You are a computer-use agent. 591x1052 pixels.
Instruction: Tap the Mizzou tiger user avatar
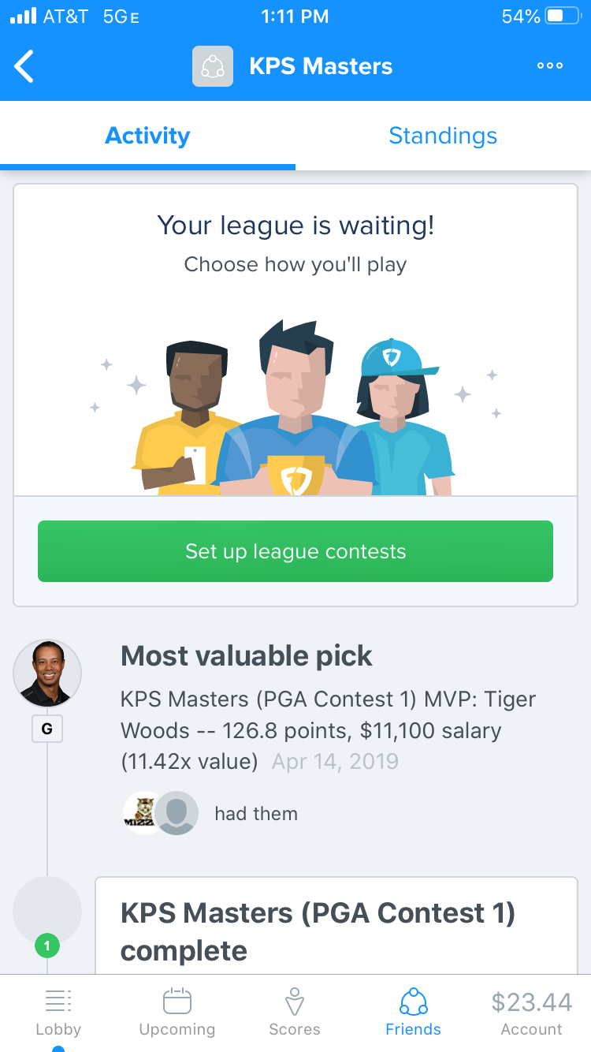[143, 812]
